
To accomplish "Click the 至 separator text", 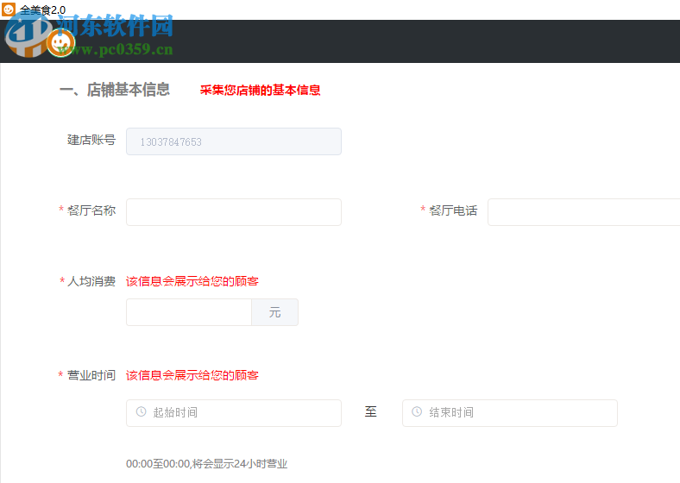I will [371, 411].
